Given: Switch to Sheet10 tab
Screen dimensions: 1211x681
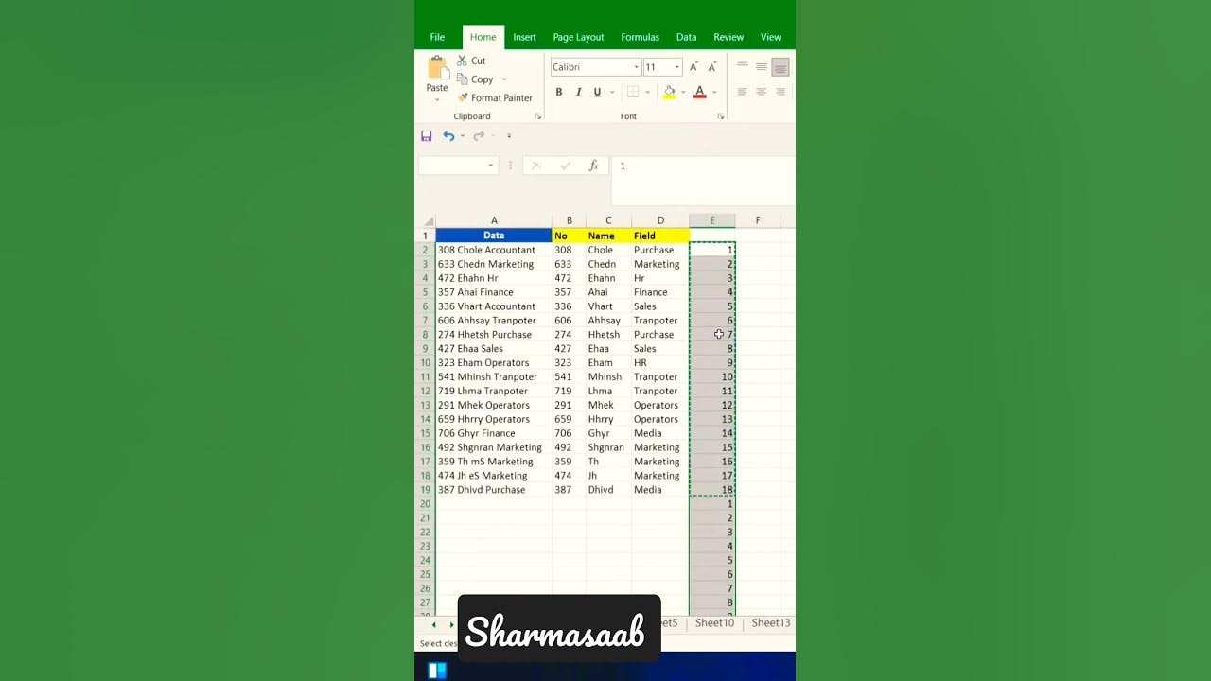Looking at the screenshot, I should (714, 623).
